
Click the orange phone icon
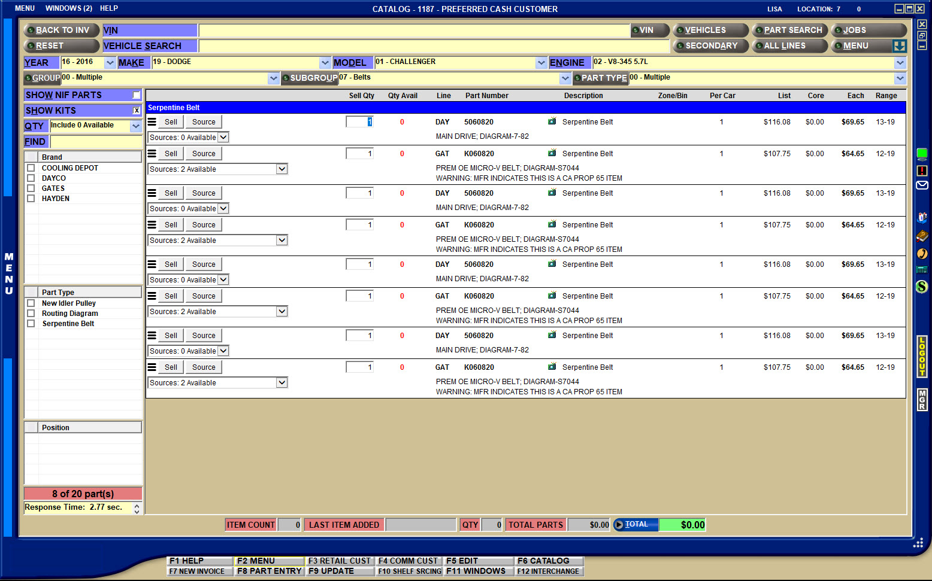pos(922,254)
